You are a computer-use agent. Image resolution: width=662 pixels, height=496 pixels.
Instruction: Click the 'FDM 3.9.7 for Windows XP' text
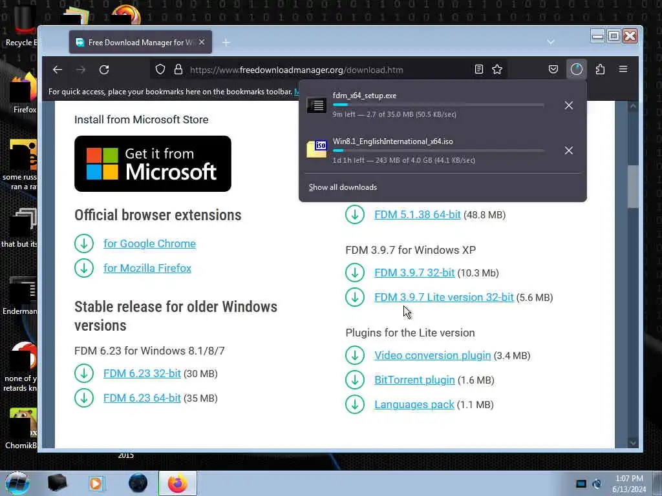point(411,250)
